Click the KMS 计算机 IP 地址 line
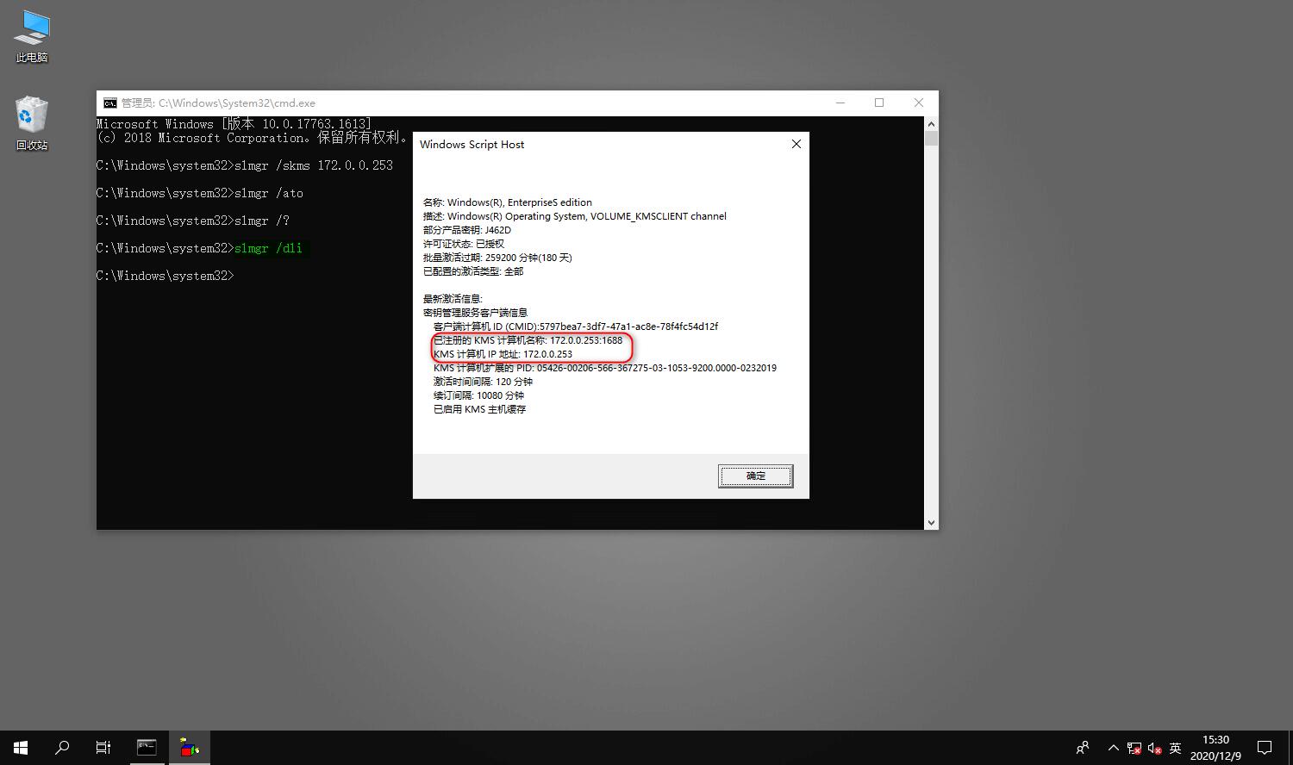 tap(503, 354)
